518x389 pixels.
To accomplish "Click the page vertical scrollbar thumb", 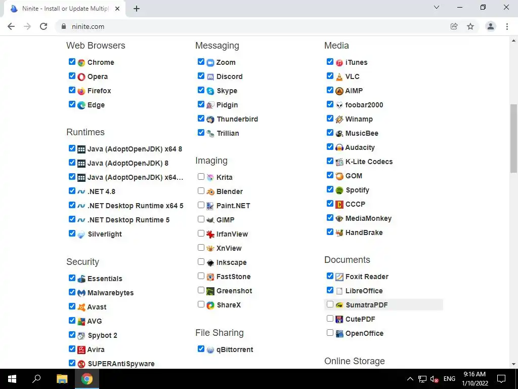I will (x=513, y=138).
